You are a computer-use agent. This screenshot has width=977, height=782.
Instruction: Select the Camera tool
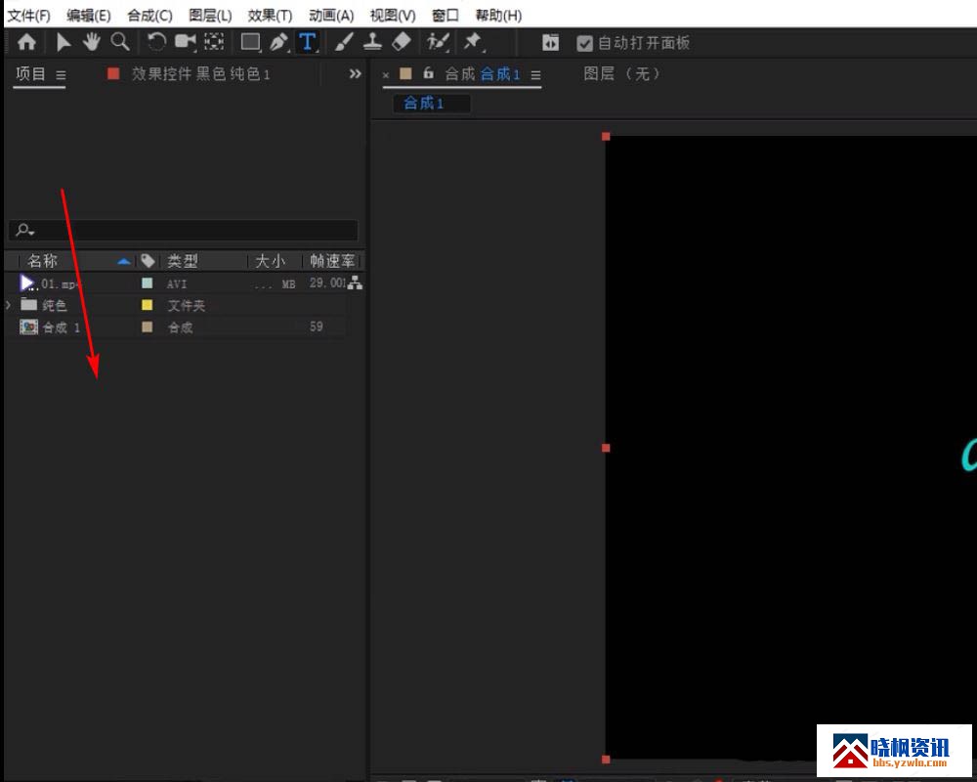185,42
